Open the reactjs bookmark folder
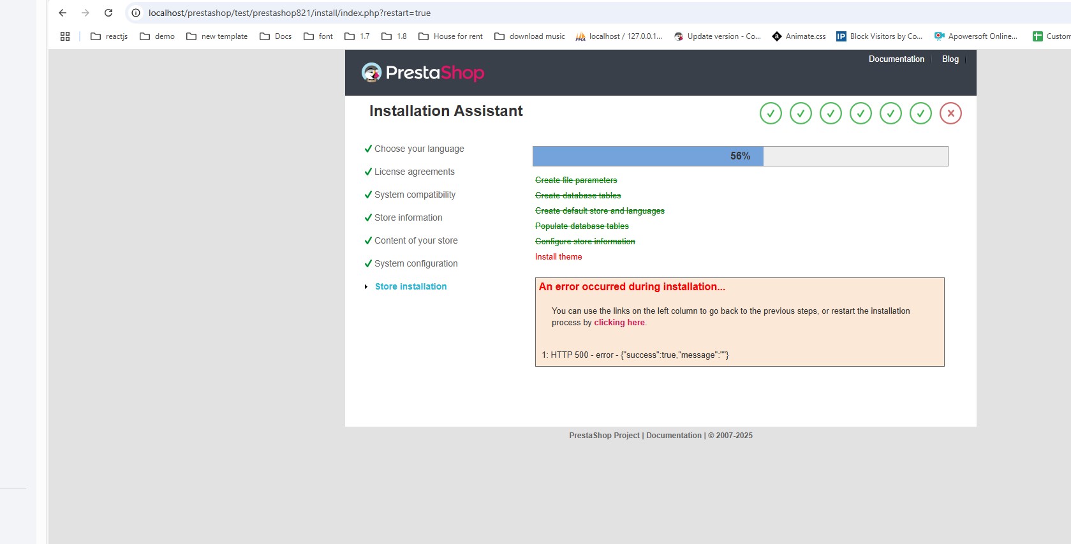This screenshot has height=544, width=1071. (109, 36)
